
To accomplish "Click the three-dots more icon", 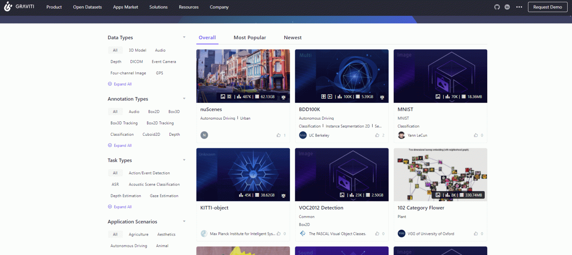I will coord(519,7).
